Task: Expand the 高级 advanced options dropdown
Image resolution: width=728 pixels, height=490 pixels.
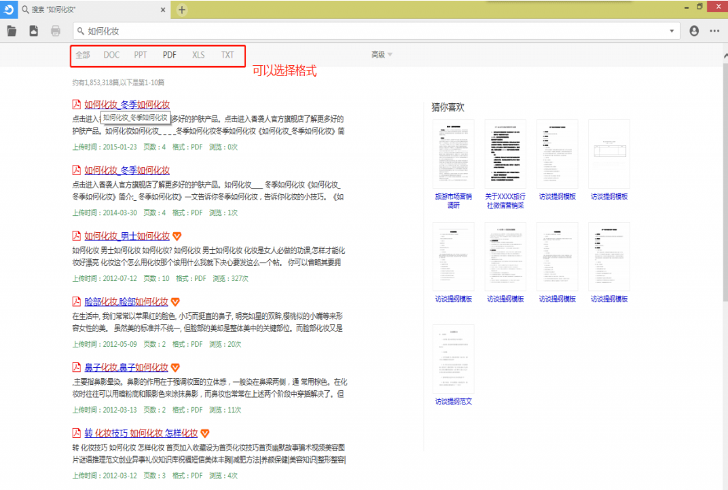Action: pos(382,55)
